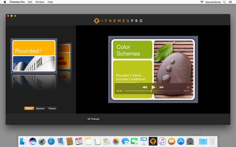Viewport: 236px width, 147px height.
Task: Click the elapsed time 00:28 label
Action: (119, 91)
